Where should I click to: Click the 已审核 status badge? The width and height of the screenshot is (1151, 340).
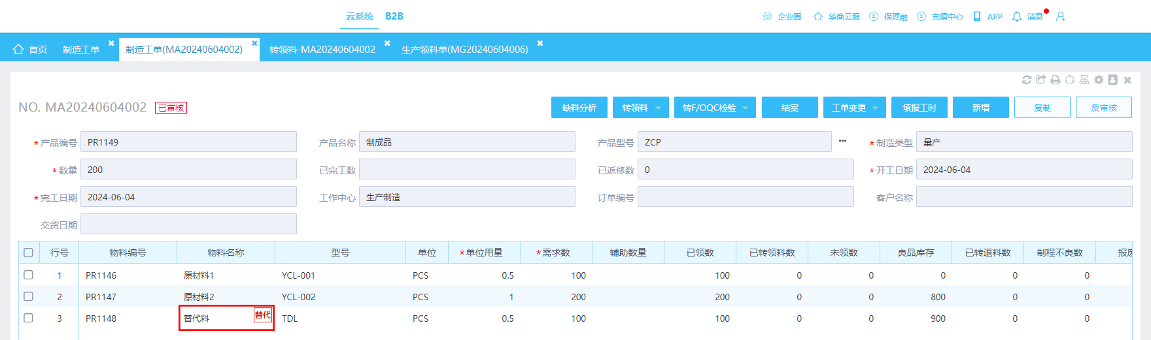click(171, 108)
